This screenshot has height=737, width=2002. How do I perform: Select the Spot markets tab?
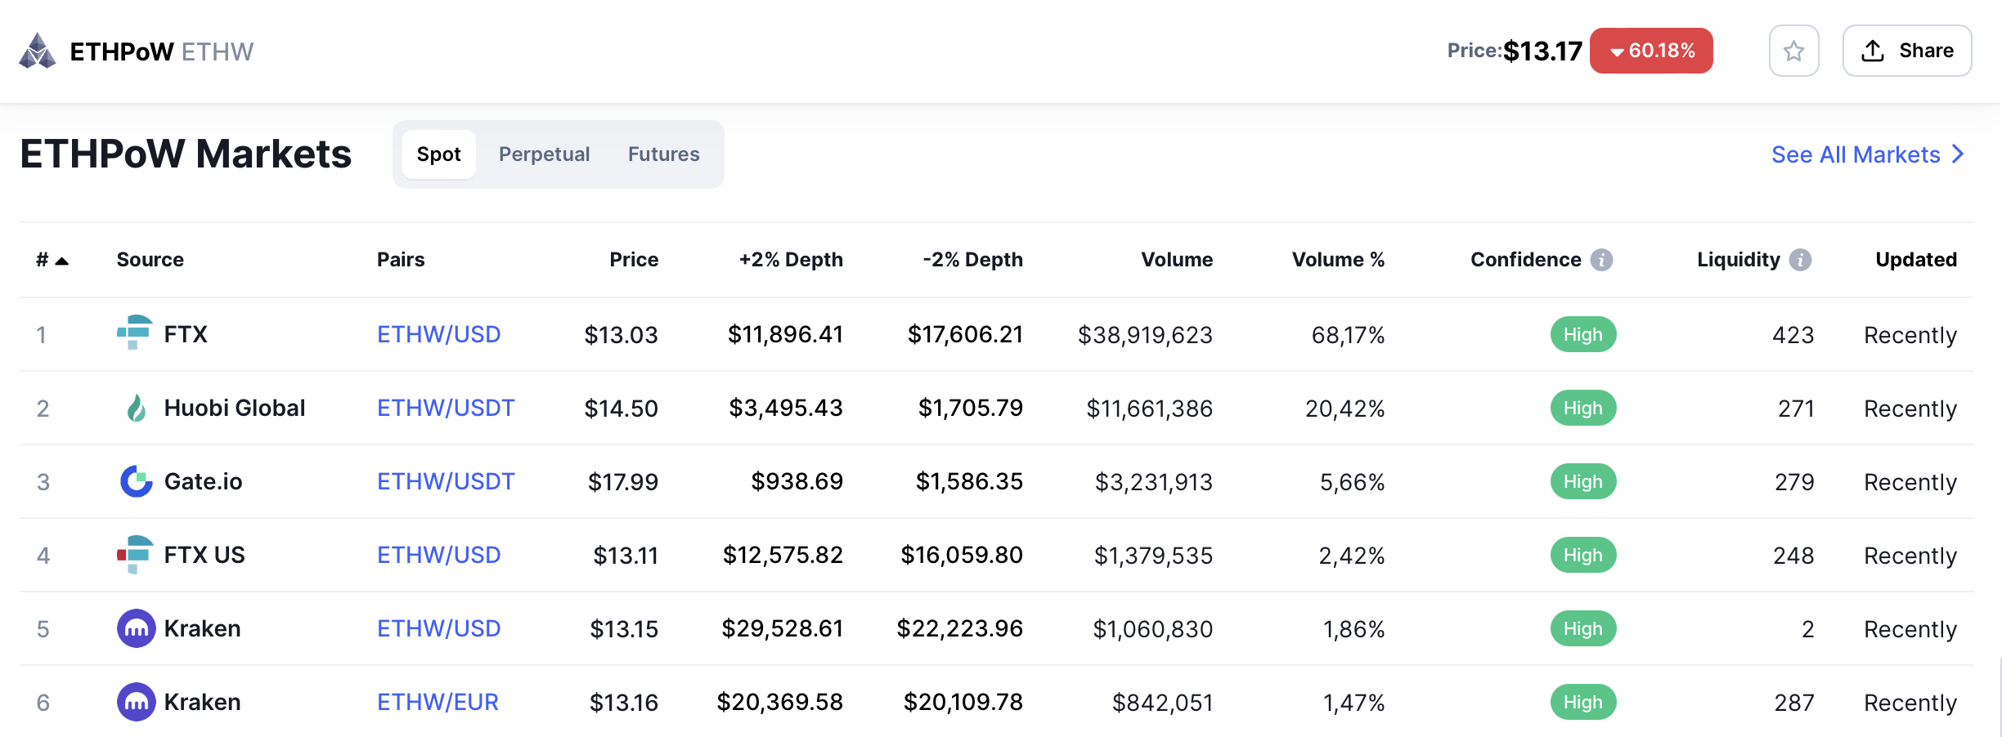coord(438,154)
